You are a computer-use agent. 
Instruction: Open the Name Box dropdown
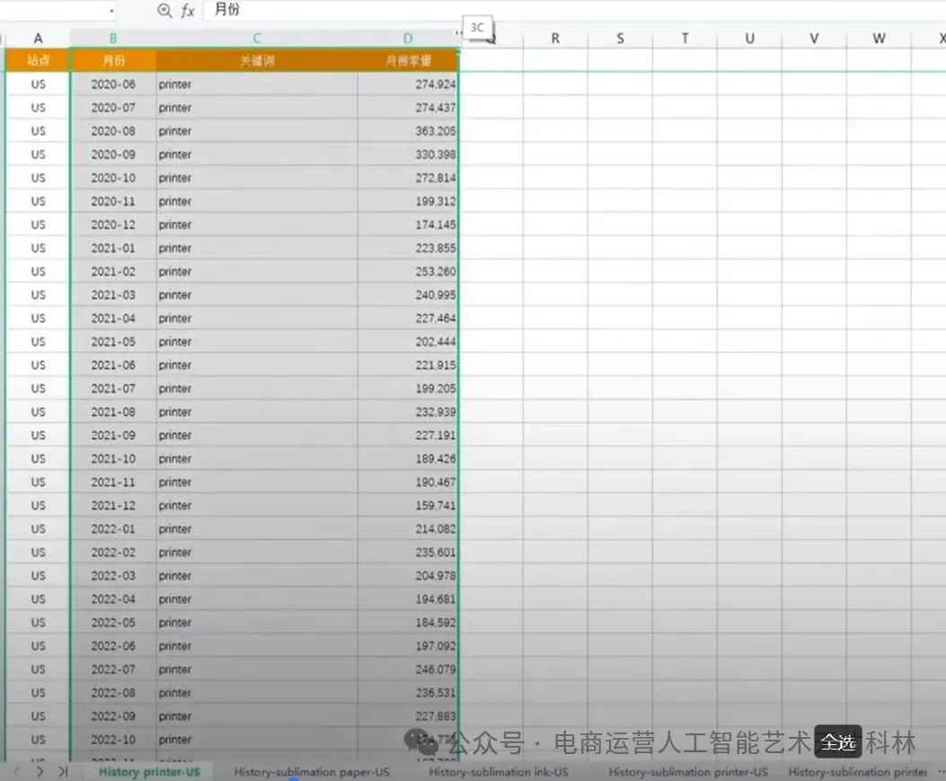tap(113, 11)
